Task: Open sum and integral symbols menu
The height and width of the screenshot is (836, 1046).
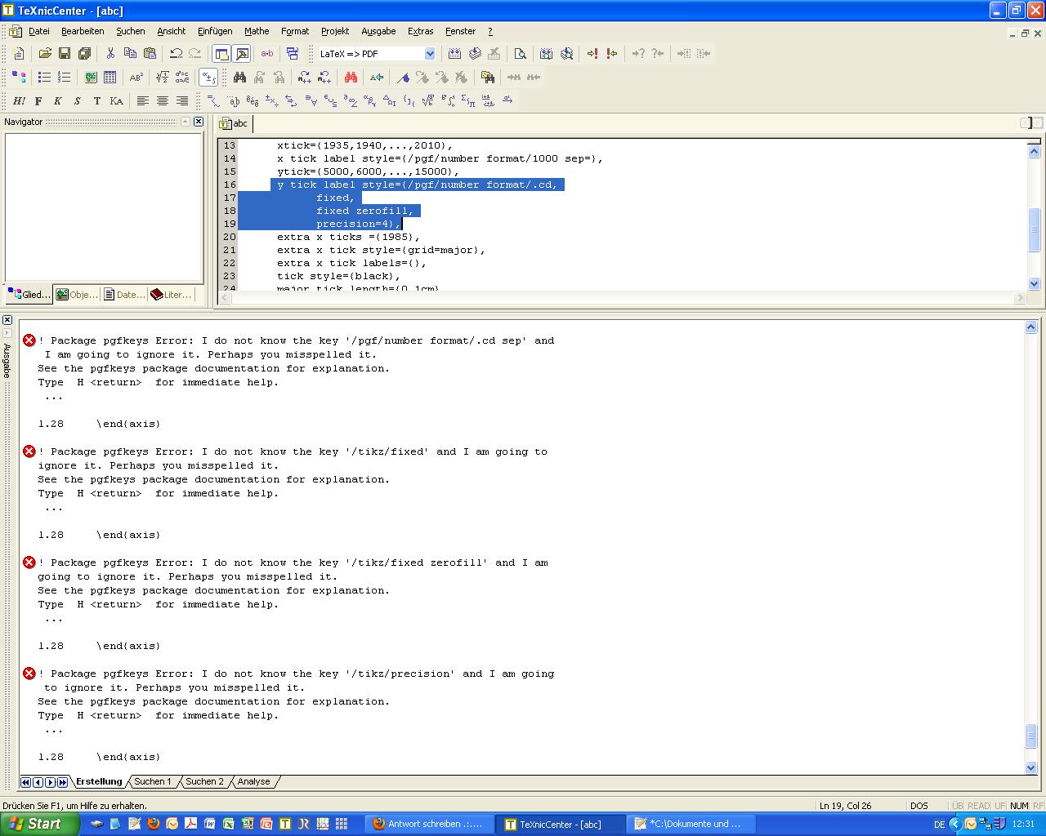Action: (x=468, y=101)
